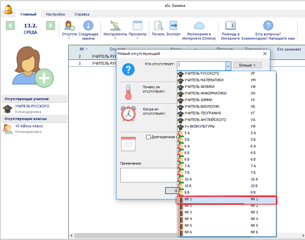Viewport: 305px width, 240px height.
Task: Toggle the Долгосрочное checkbox
Action: pyautogui.click(x=148, y=137)
